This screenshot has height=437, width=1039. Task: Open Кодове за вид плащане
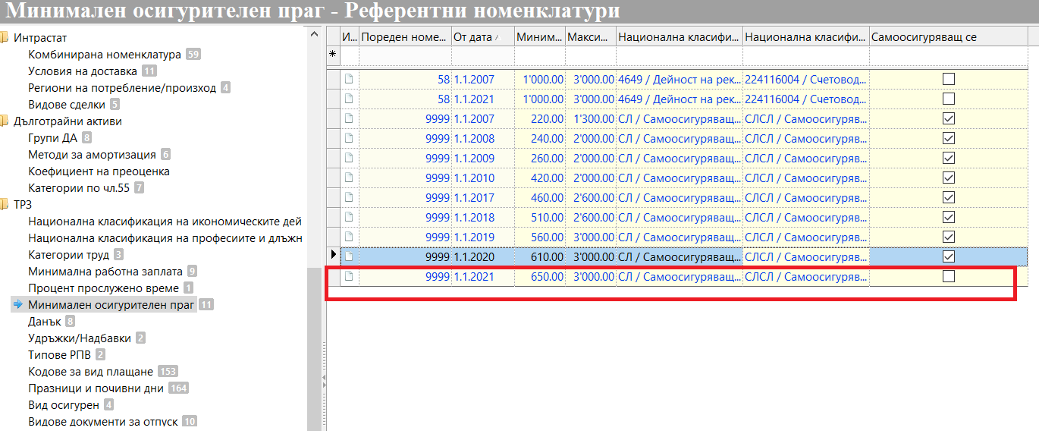coord(90,372)
